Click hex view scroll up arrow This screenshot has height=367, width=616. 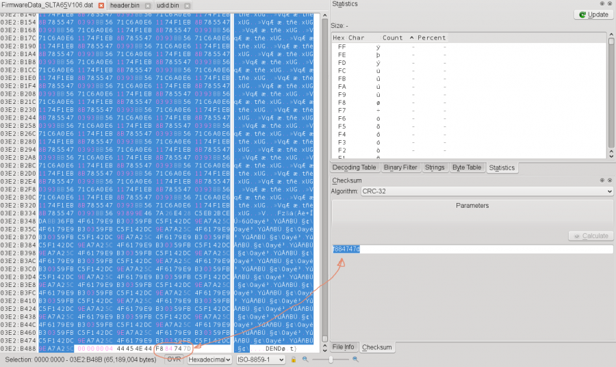[324, 16]
